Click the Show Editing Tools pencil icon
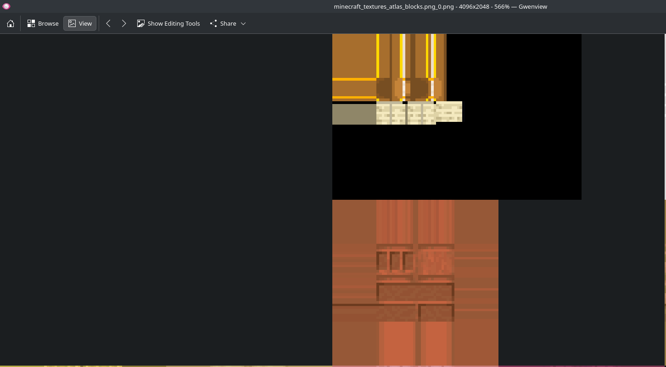Screen dimensions: 666x367 point(141,24)
